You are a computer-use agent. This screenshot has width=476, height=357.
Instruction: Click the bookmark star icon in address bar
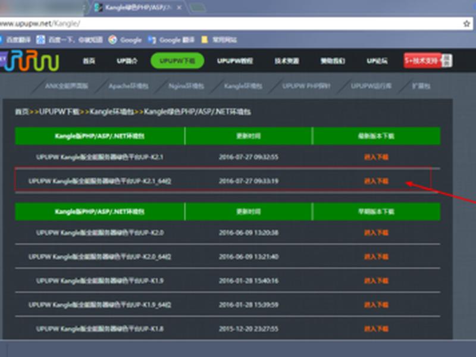pyautogui.click(x=466, y=23)
